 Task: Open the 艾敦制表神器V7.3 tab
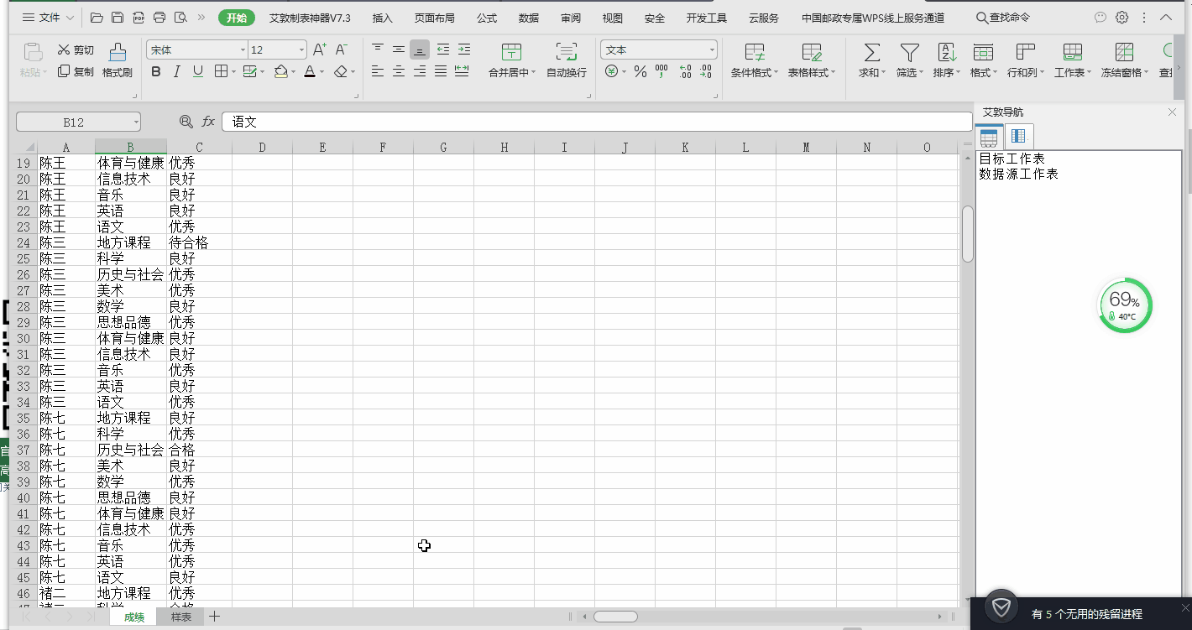[x=310, y=18]
